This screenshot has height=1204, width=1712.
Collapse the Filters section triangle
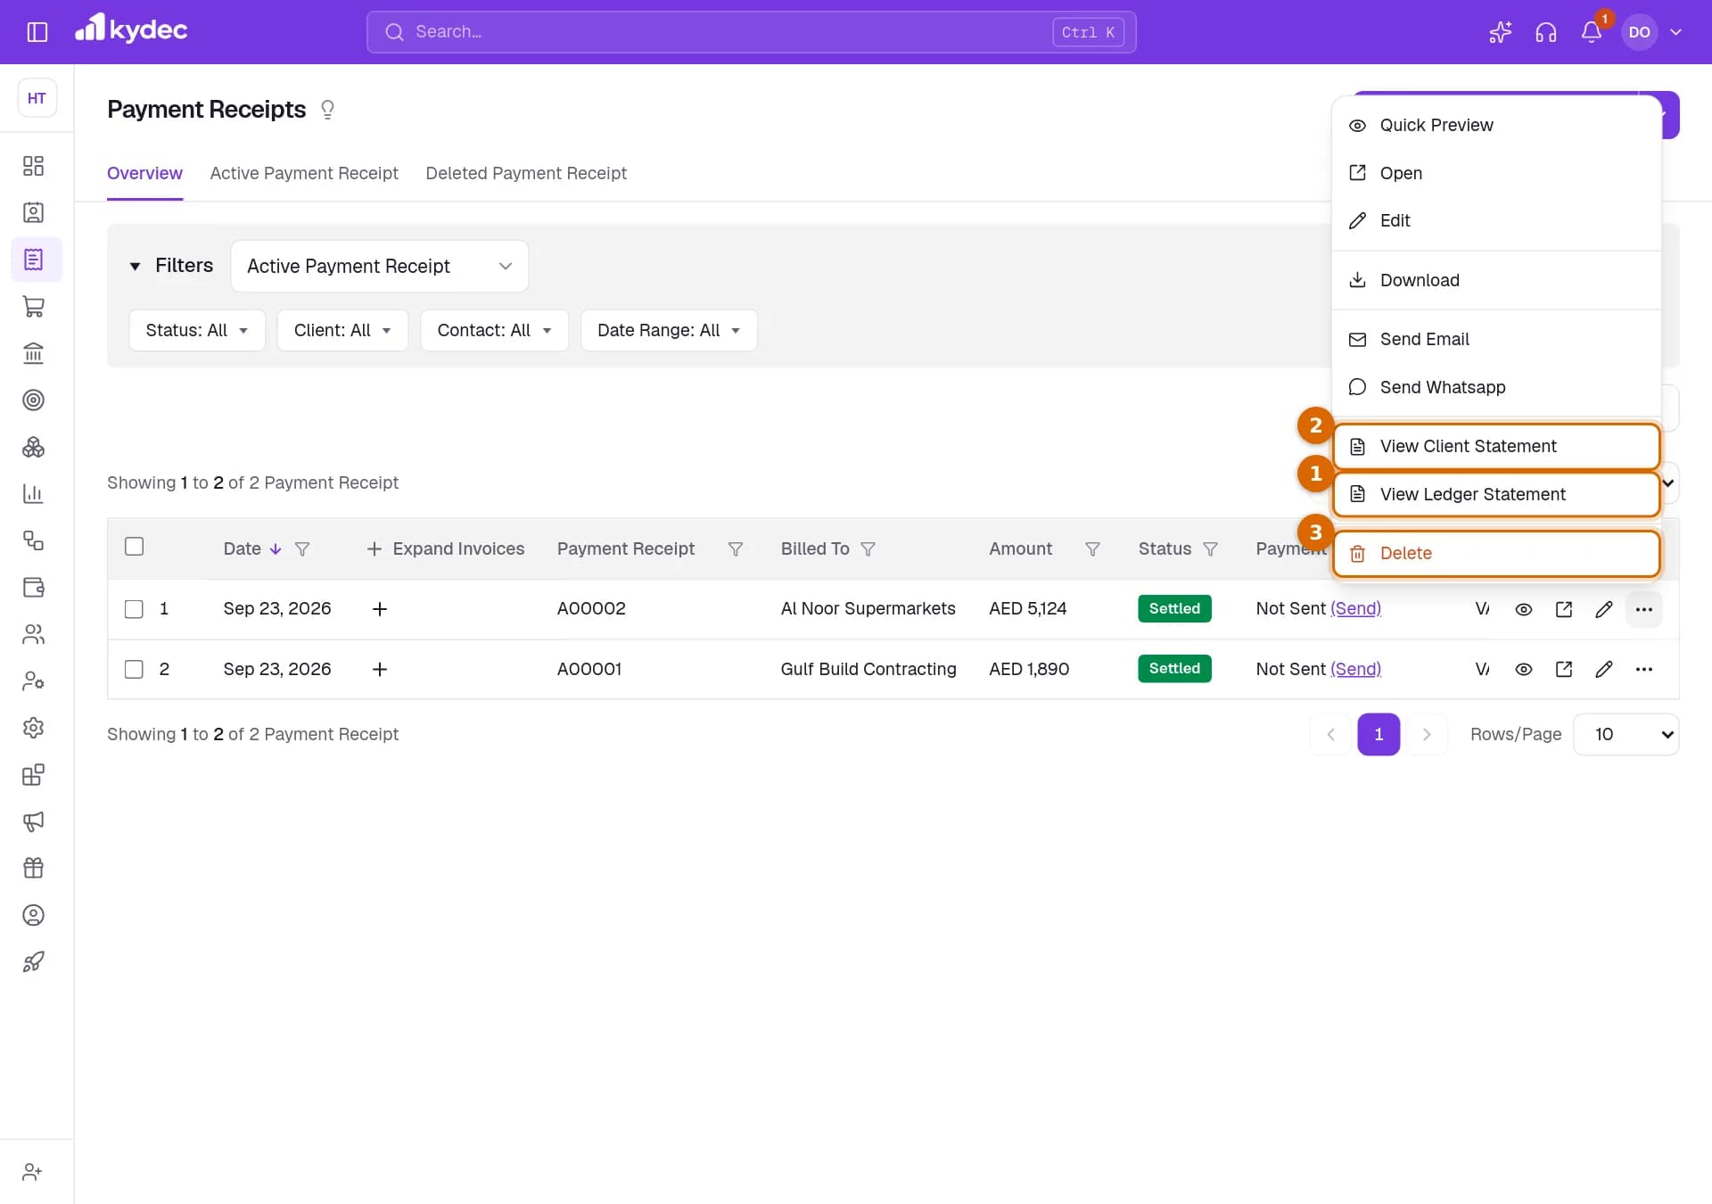(135, 266)
